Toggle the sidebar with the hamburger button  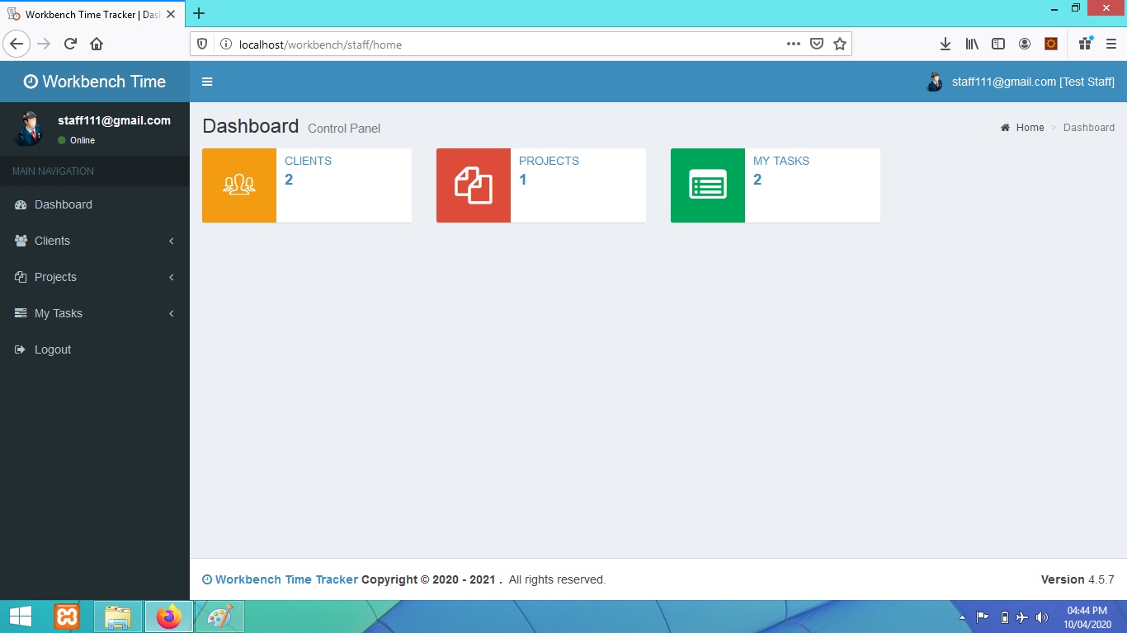tap(207, 81)
